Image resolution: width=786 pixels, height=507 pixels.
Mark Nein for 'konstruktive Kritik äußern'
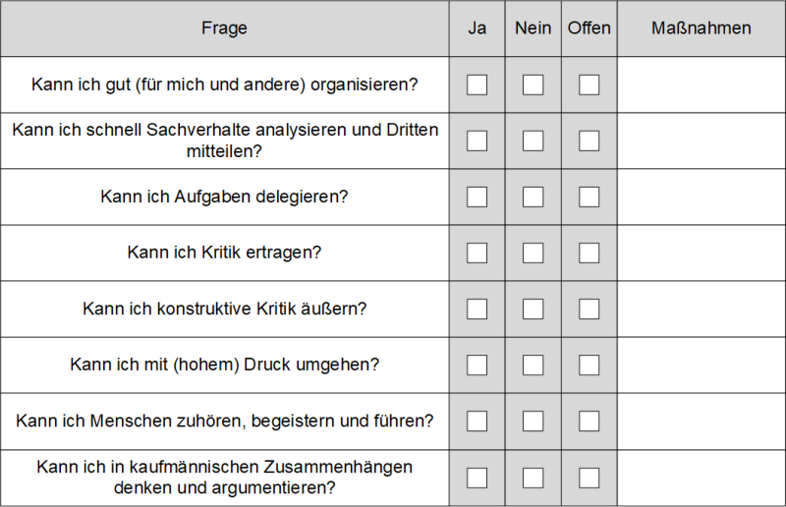(x=533, y=309)
